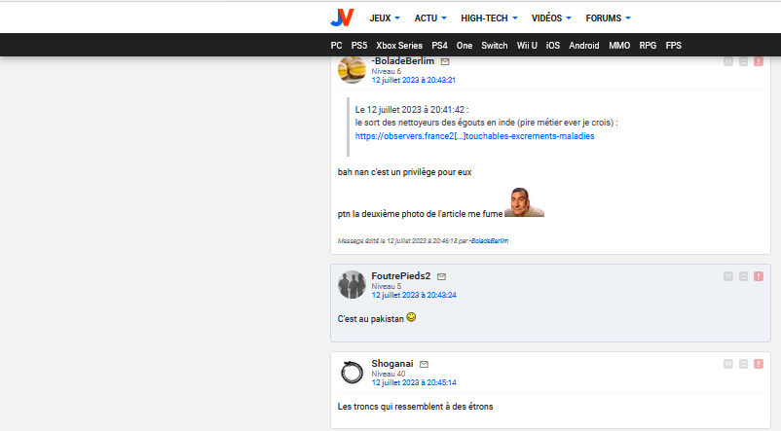
Task: Open the FoutrePieds2 username profile
Action: 400,276
